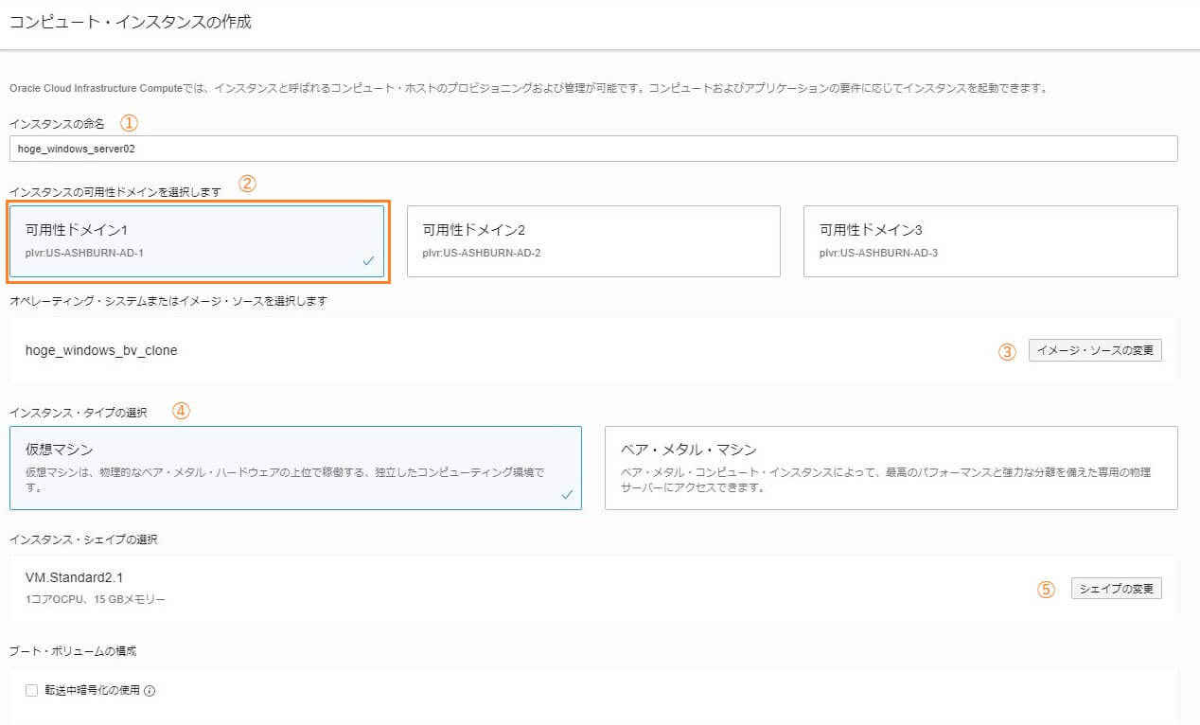
Task: Click the instance name input field
Action: pos(593,149)
